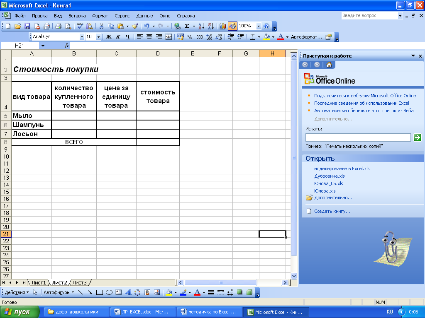Viewport: 425px width, 318px height.
Task: Click the Искать search input field
Action: (x=358, y=137)
